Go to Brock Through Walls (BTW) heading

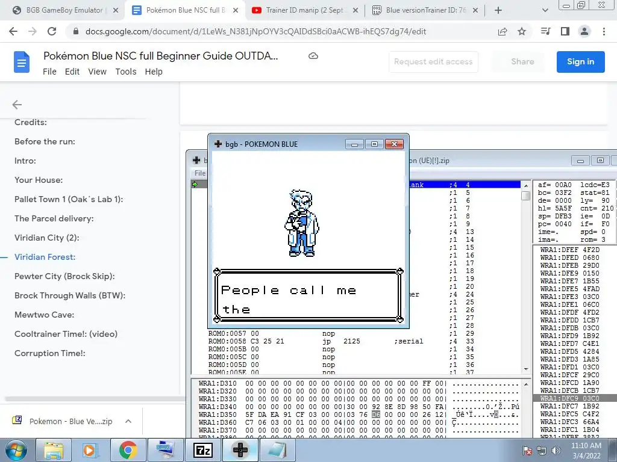click(x=70, y=295)
